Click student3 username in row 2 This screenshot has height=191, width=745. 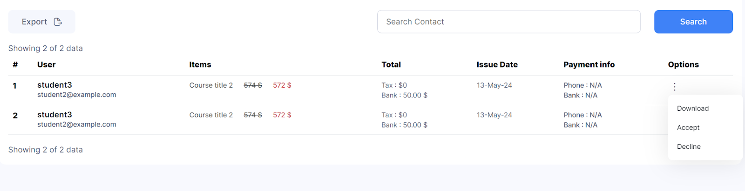[x=54, y=115]
